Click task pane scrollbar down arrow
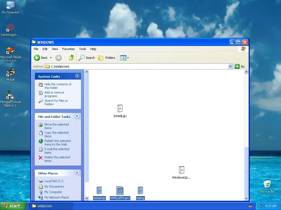 (86, 199)
